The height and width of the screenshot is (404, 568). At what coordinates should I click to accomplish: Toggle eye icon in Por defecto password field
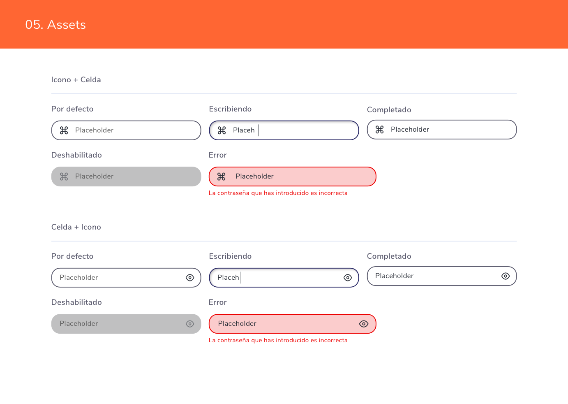(x=190, y=278)
